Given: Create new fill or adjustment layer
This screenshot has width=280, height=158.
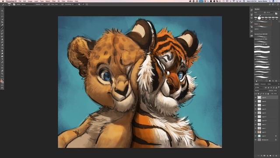Looking at the screenshot, I should [x=267, y=156].
